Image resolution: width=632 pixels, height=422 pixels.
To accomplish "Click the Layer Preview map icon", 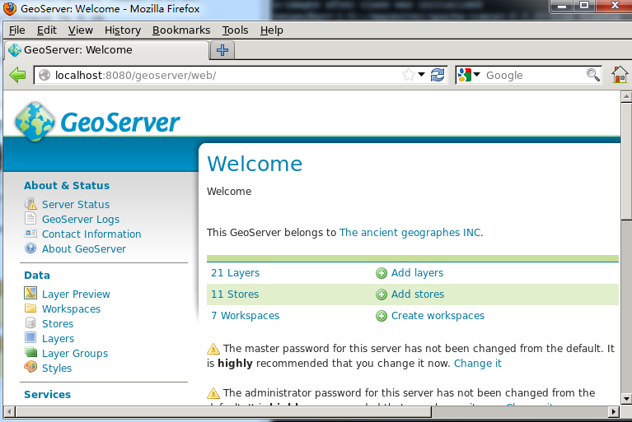I will click(x=30, y=294).
